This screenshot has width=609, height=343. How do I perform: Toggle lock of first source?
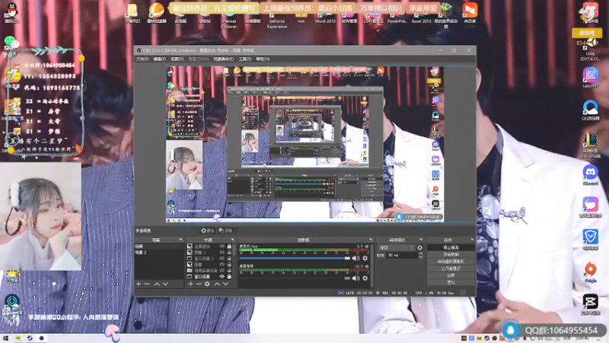(x=229, y=246)
